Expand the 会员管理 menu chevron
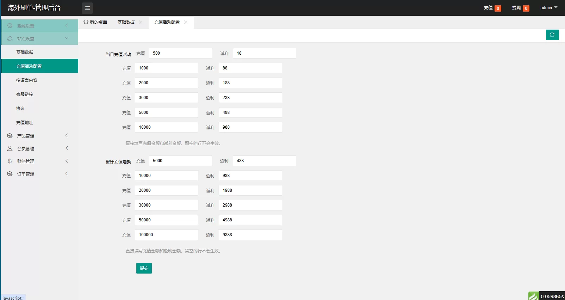The width and height of the screenshot is (565, 300). point(67,148)
